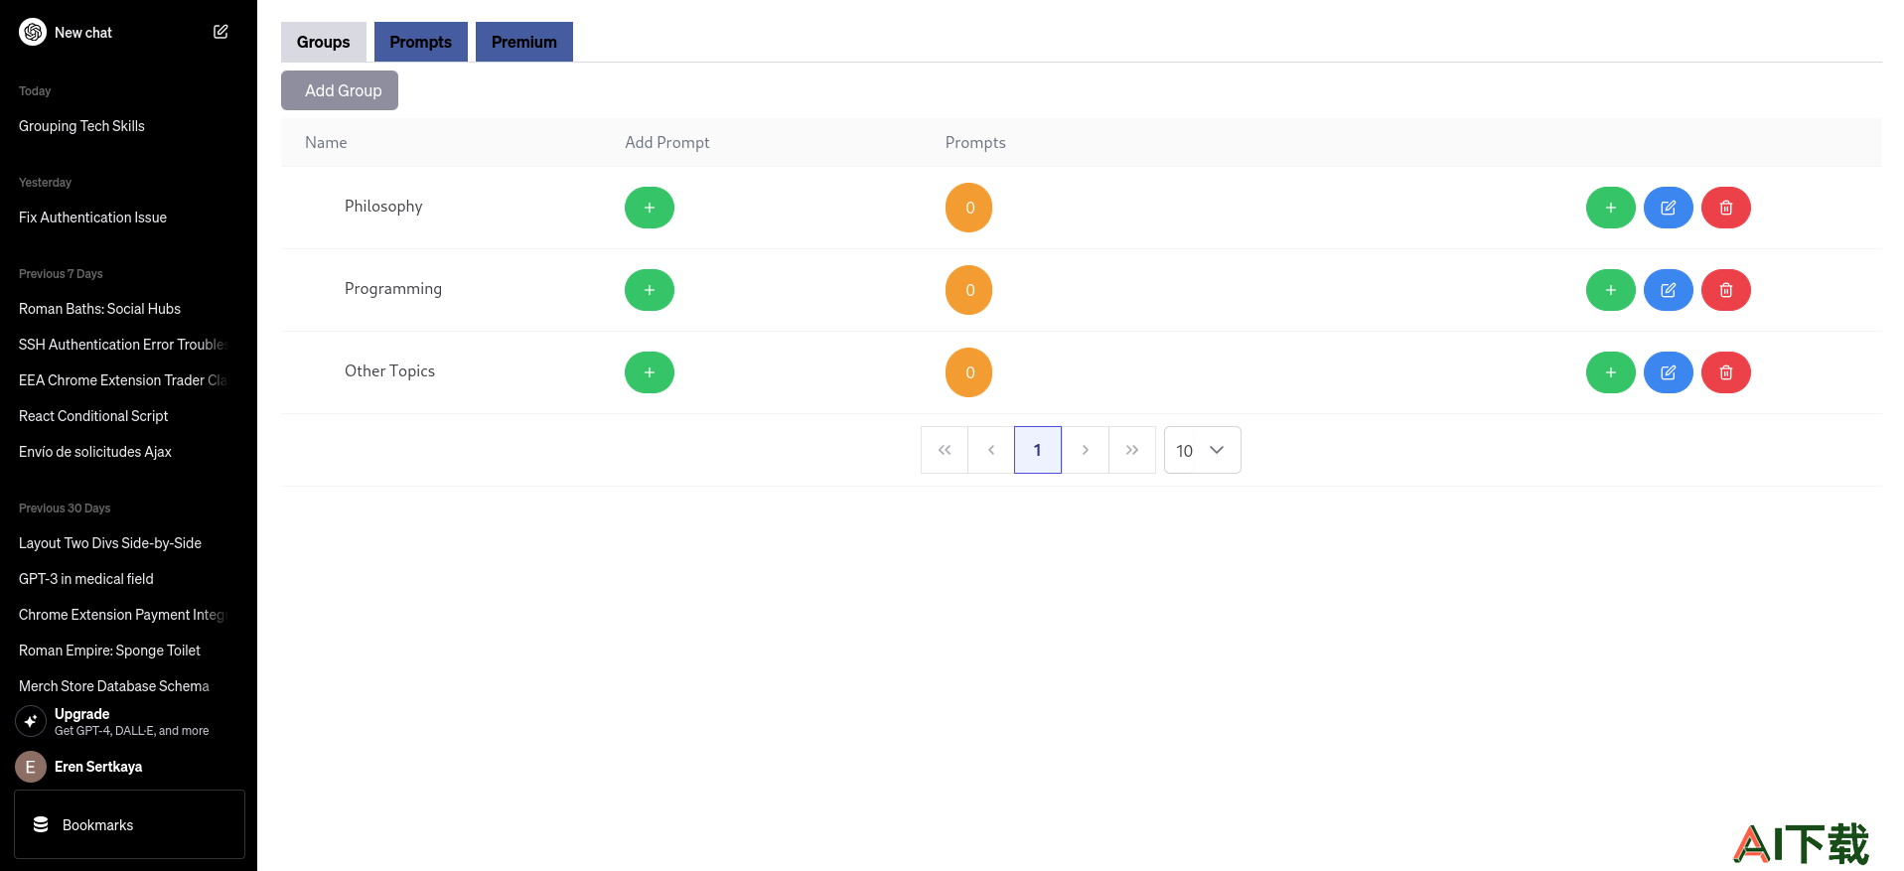Go to the next page

1085,450
